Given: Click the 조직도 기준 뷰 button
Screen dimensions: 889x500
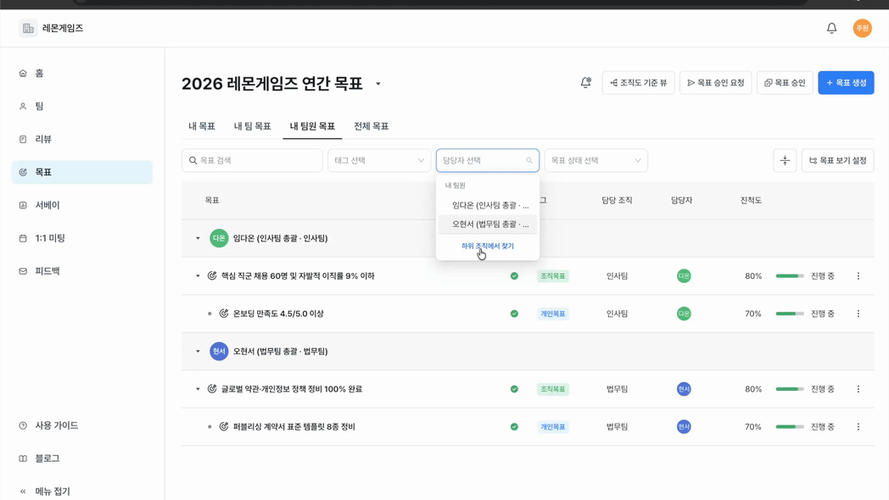Looking at the screenshot, I should pyautogui.click(x=639, y=83).
